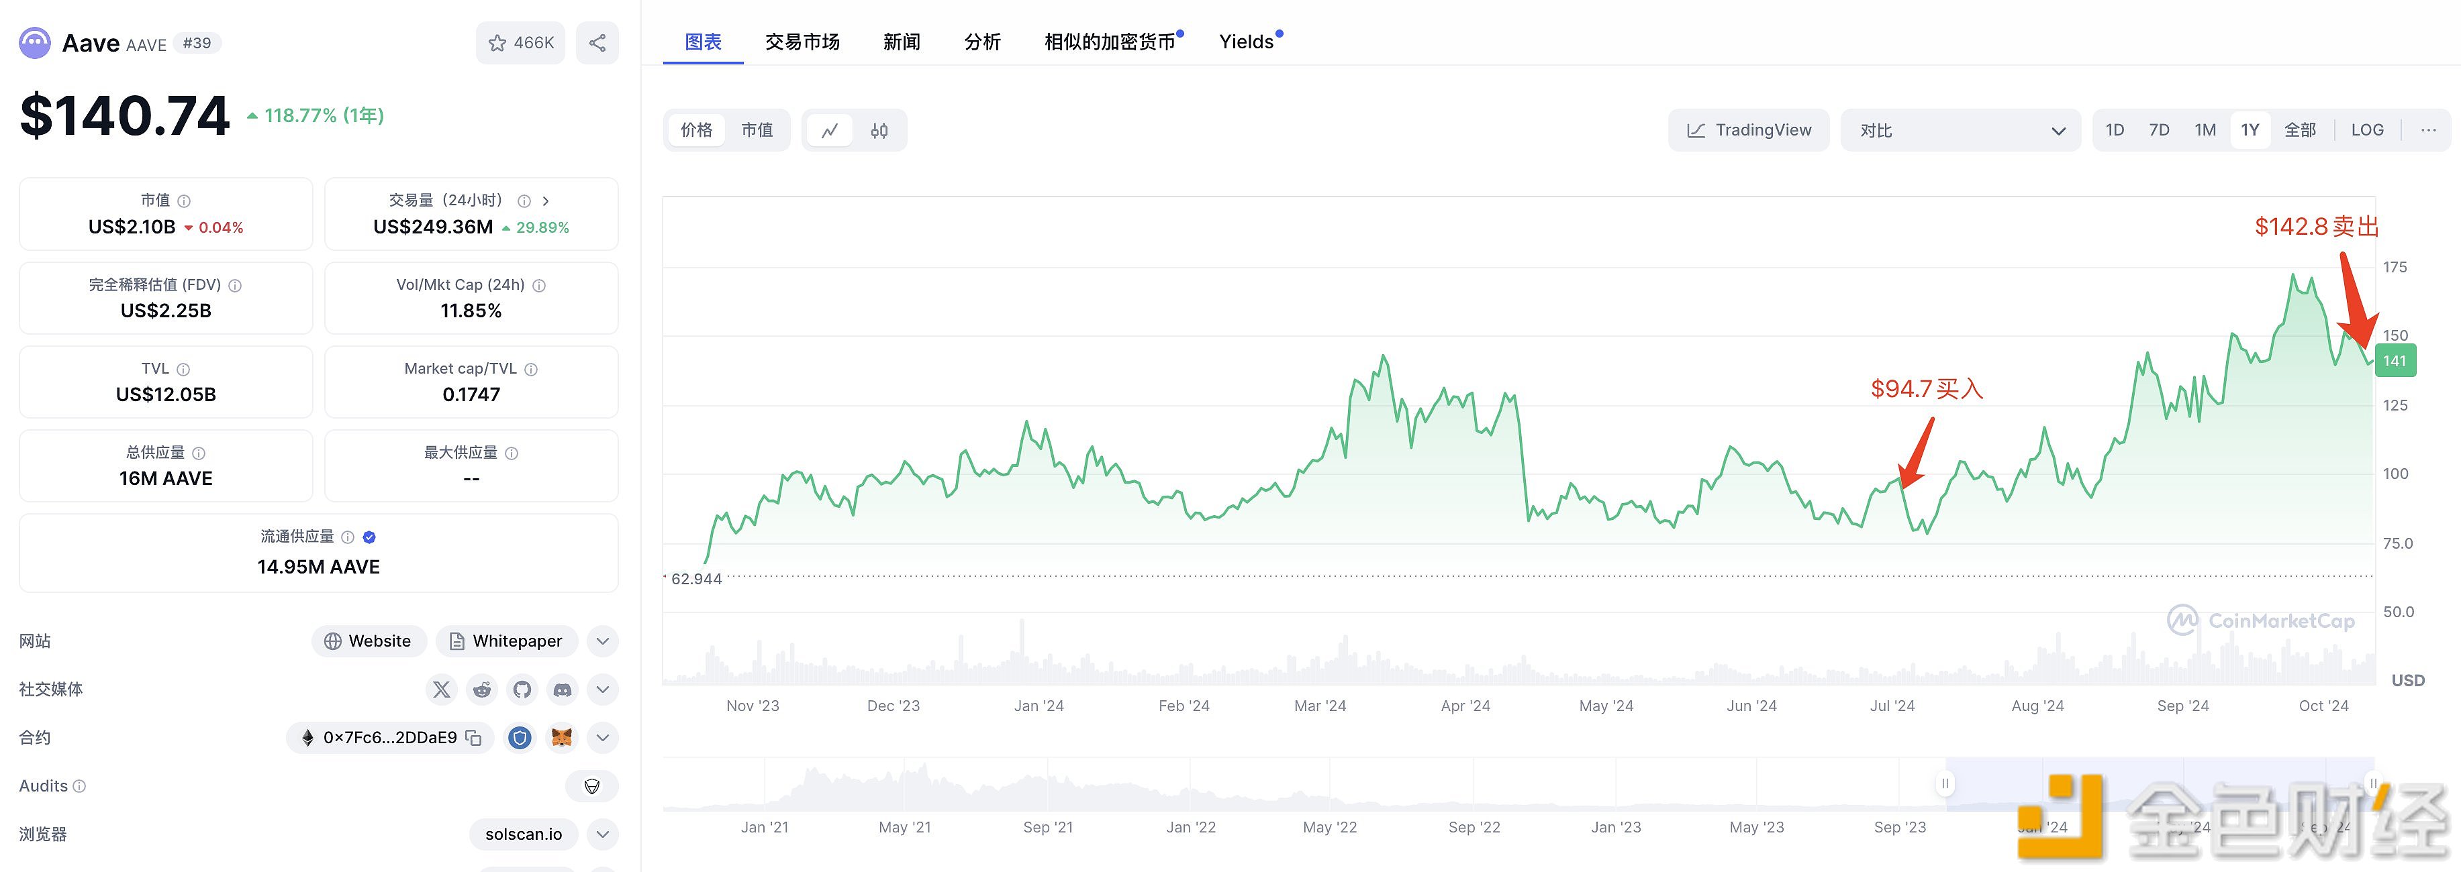Show info tooltip for Audits
Screen dimensions: 2461x872
[79, 786]
